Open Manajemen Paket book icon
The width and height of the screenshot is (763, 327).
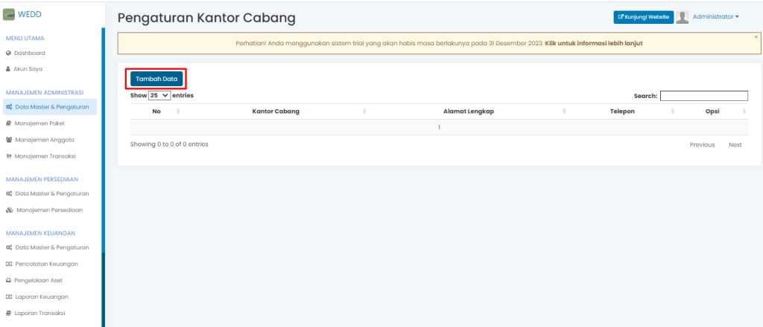tap(8, 123)
